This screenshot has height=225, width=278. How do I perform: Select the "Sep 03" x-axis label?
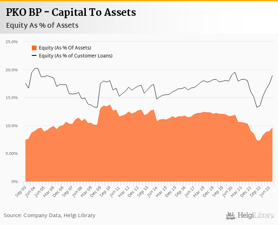[21, 190]
